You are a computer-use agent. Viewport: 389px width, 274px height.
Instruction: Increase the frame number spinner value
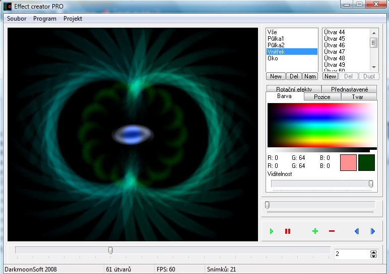click(x=373, y=252)
